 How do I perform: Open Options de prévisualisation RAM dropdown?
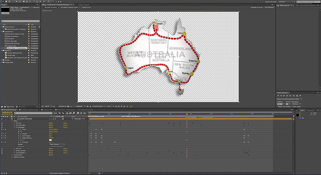coord(289,99)
